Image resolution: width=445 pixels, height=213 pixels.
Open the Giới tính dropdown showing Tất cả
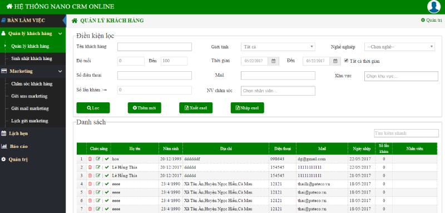(x=278, y=47)
